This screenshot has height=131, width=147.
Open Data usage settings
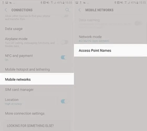(x=37, y=29)
